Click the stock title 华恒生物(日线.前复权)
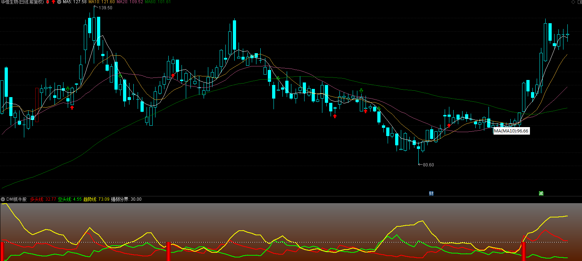The height and width of the screenshot is (261, 582). 22,2
